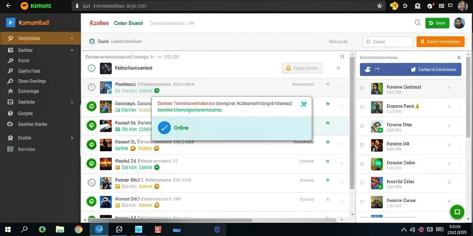This screenshot has width=473, height=236.
Task: Star right-panel entry with warning triangle
Action: tap(449, 106)
